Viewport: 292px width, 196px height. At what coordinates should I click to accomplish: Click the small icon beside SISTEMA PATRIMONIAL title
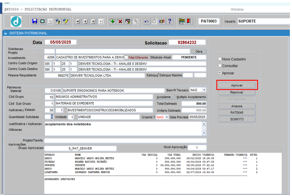6,33
